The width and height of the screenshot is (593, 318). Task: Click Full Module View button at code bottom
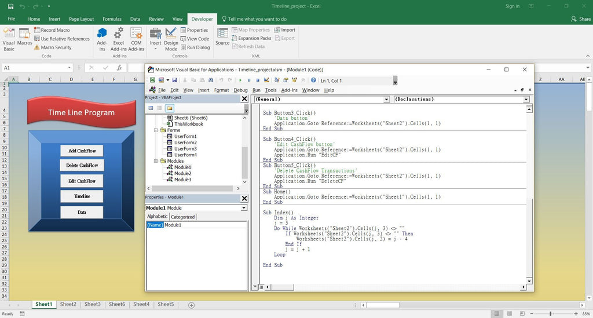[261, 287]
